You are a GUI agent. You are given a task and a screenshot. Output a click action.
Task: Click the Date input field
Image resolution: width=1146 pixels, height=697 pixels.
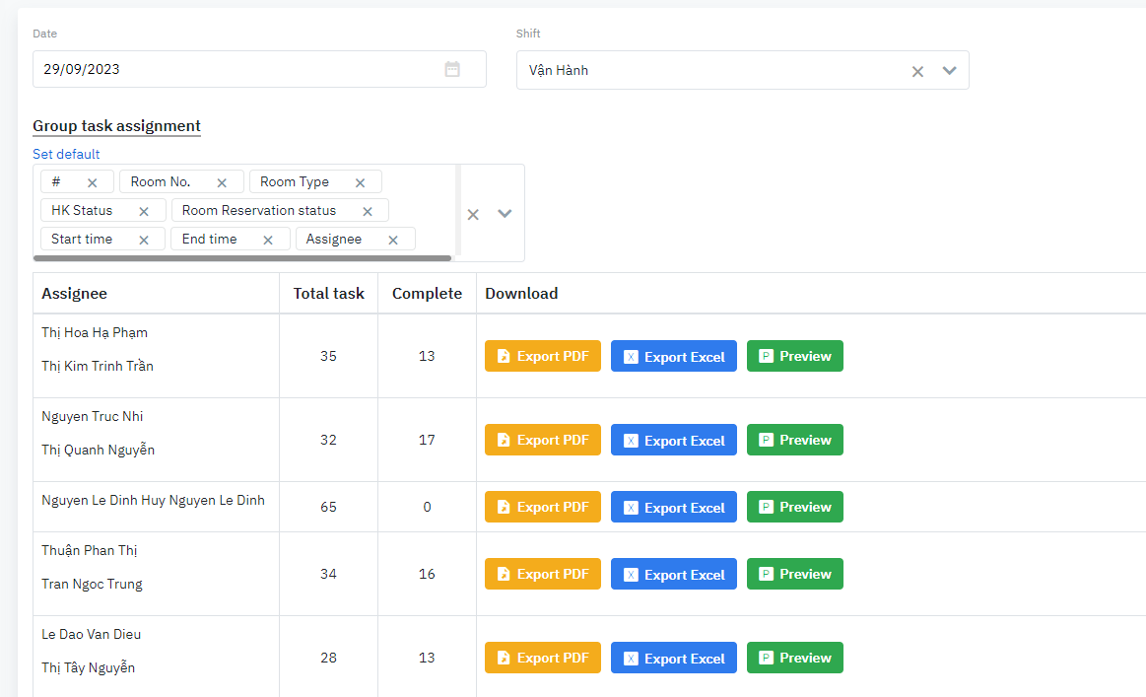[236, 69]
